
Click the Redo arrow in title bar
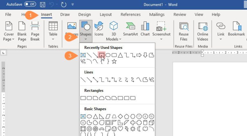[x=63, y=5]
